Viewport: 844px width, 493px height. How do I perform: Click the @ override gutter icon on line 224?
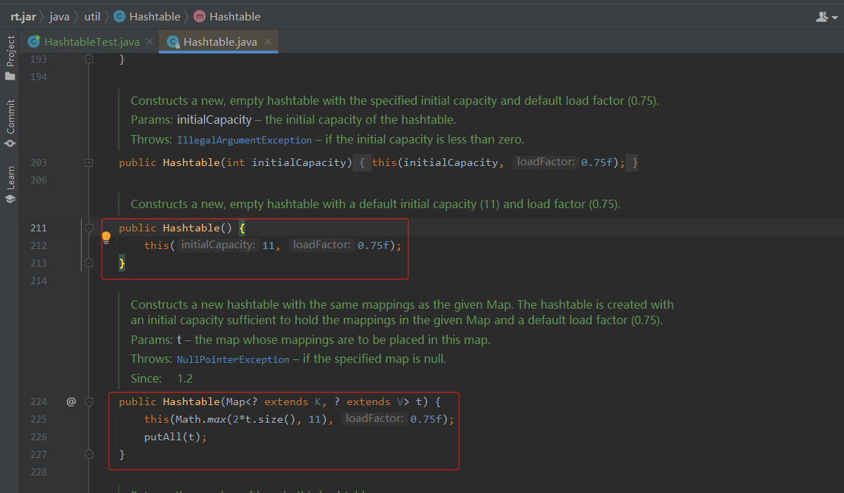tap(71, 402)
